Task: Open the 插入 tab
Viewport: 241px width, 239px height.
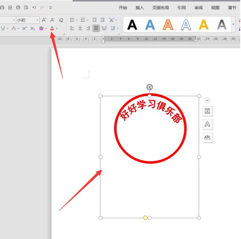Action: coord(139,8)
